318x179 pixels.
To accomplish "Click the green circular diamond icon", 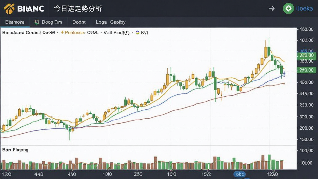I will [288, 8].
